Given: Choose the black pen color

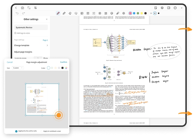Looking at the screenshot, I should (146, 13).
